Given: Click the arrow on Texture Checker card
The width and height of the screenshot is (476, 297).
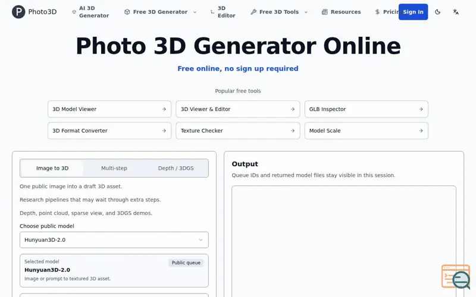Looking at the screenshot, I should click(x=293, y=131).
